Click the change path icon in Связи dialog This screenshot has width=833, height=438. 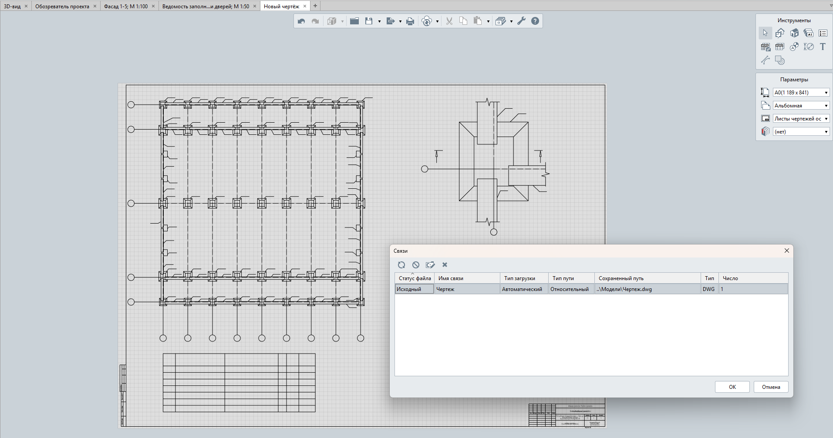(430, 265)
